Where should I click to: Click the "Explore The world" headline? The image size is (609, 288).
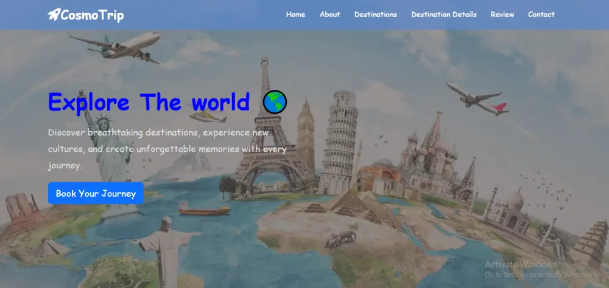coord(149,102)
